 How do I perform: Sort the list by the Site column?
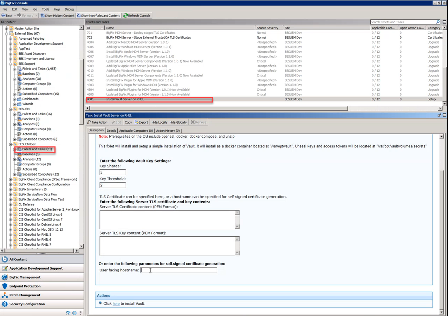[327, 28]
